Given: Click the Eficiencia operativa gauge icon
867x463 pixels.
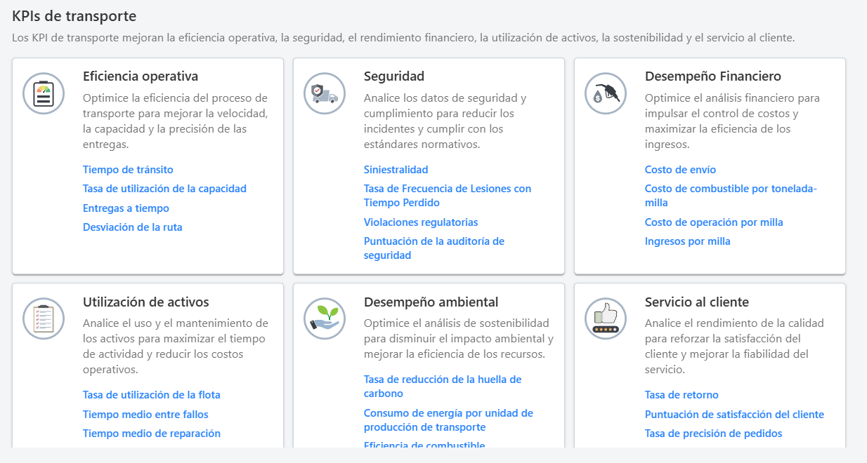Looking at the screenshot, I should tap(44, 93).
